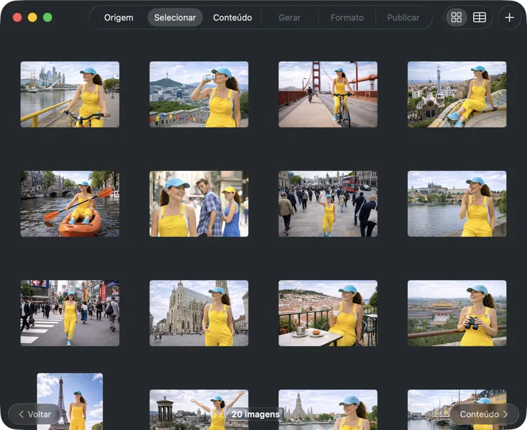This screenshot has height=430, width=527.
Task: Select the cathedral photo in the third row
Action: coord(199,313)
